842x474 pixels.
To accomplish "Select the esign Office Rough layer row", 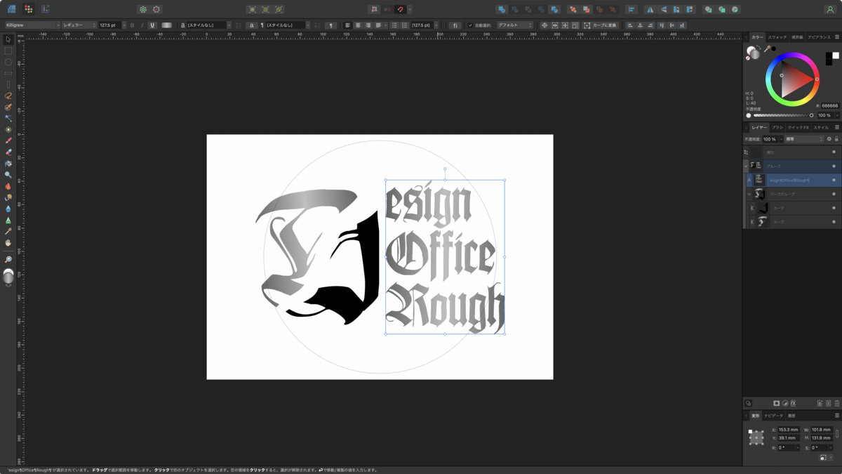I will tap(793, 180).
